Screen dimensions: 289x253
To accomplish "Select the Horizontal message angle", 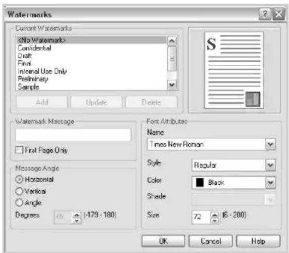I will 19,179.
